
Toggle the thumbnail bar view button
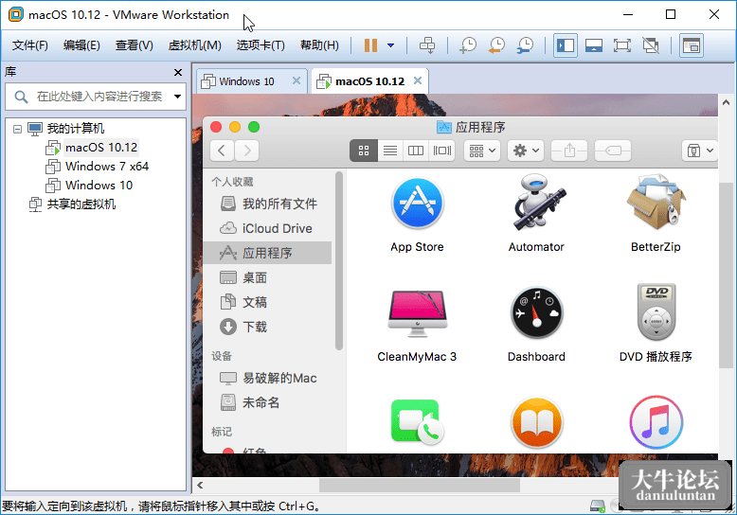tap(594, 45)
